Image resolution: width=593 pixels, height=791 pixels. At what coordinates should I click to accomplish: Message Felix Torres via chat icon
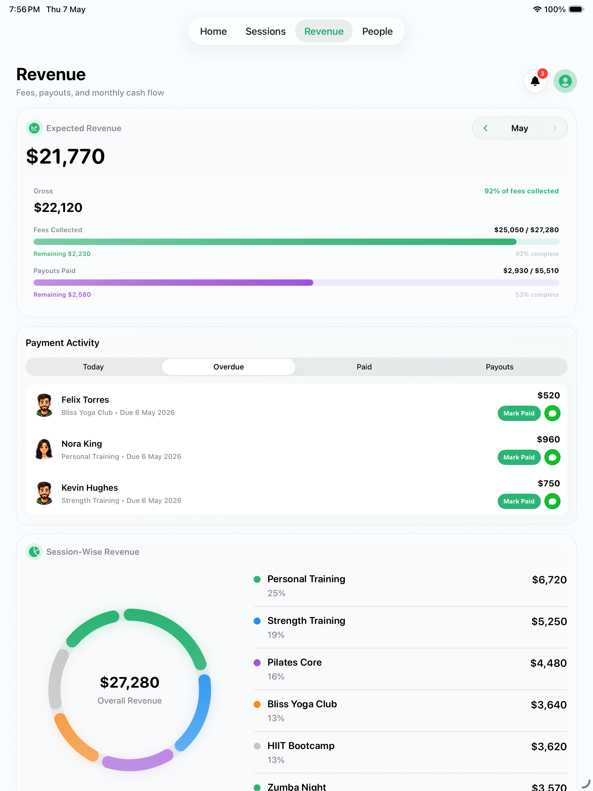click(x=552, y=413)
